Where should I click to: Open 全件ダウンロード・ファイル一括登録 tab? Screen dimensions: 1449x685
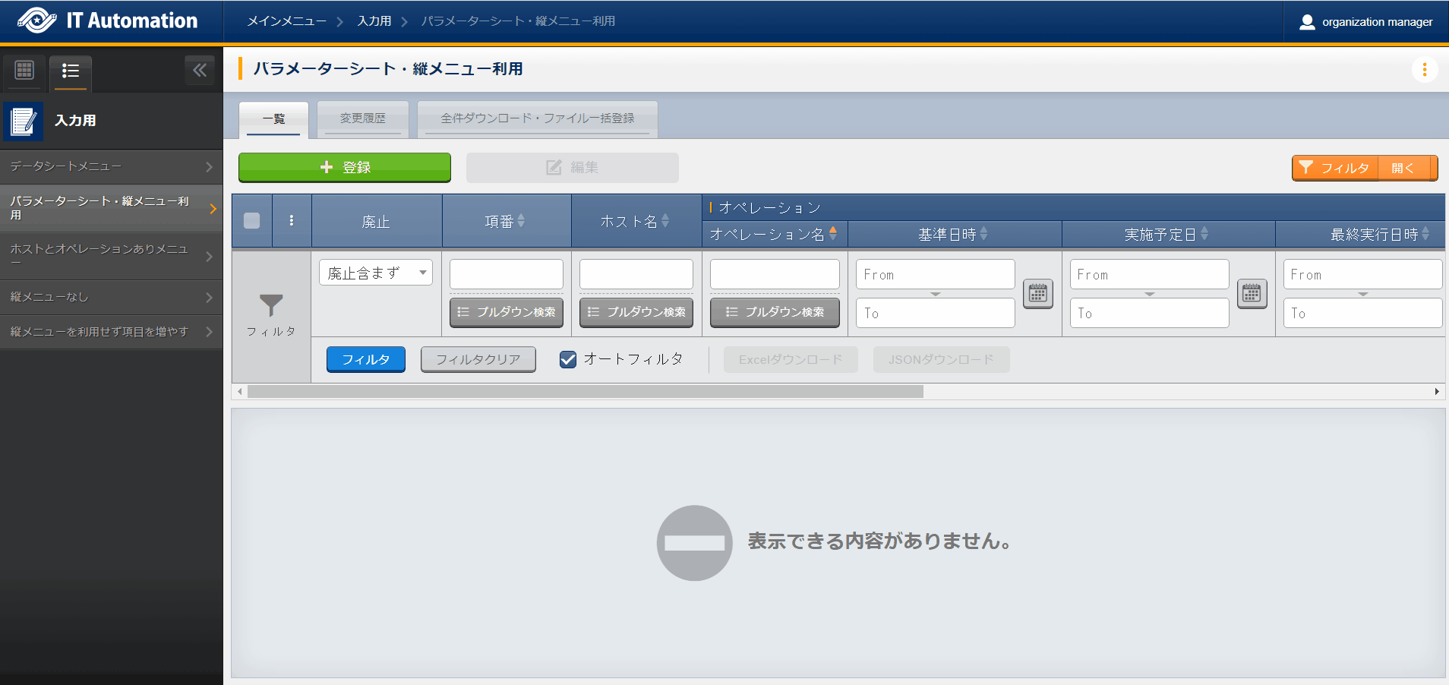(537, 118)
